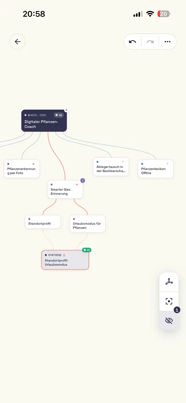
Task: Tap the robot icon next to SYNTHESE
Action: 64,255
